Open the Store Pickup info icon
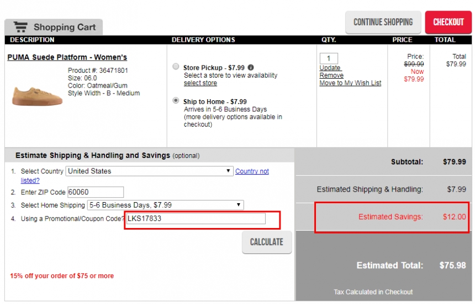The height and width of the screenshot is (304, 475). [251, 67]
